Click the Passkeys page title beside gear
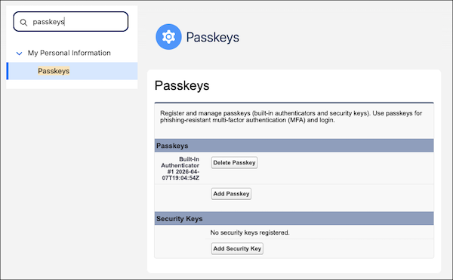The height and width of the screenshot is (280, 453). pos(213,37)
